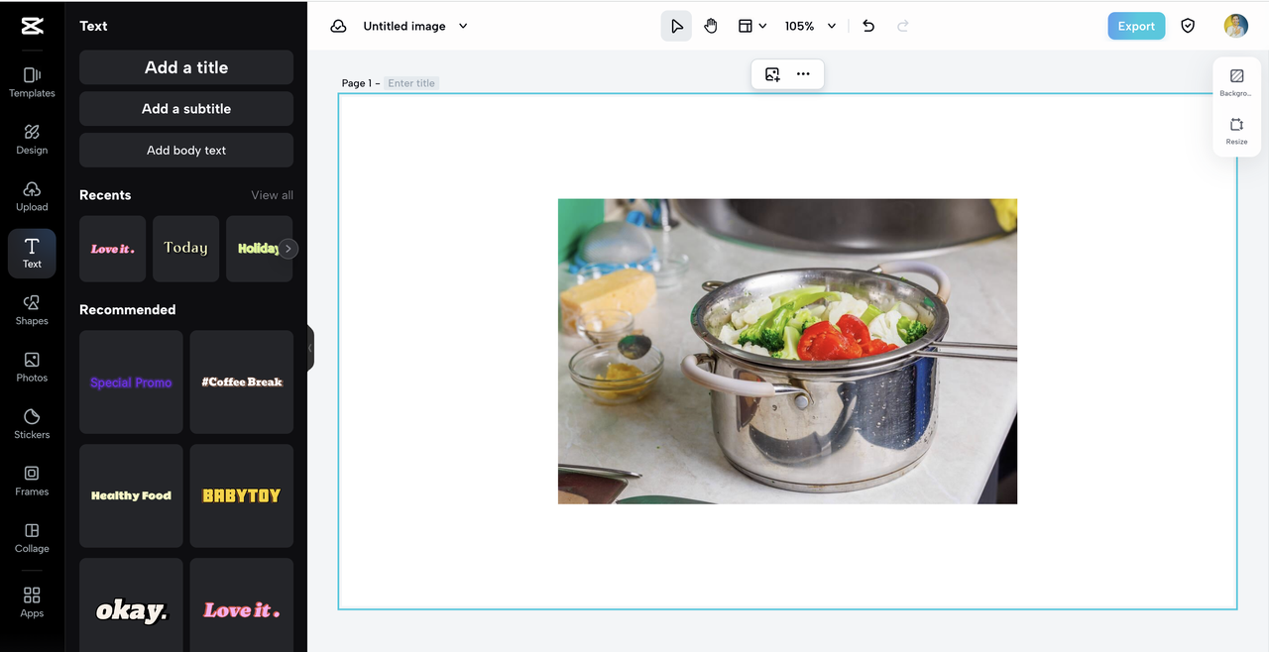The width and height of the screenshot is (1269, 652).
Task: Click View all recents link
Action: (272, 195)
